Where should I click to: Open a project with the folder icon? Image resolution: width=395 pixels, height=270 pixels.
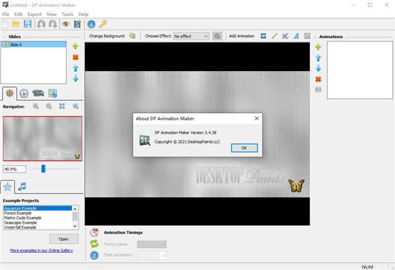16,24
